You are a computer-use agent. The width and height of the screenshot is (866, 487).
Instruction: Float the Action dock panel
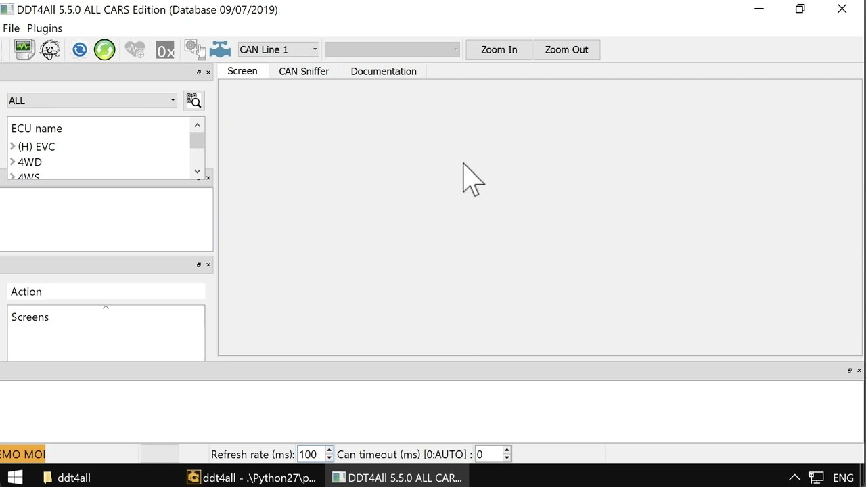[x=199, y=264]
